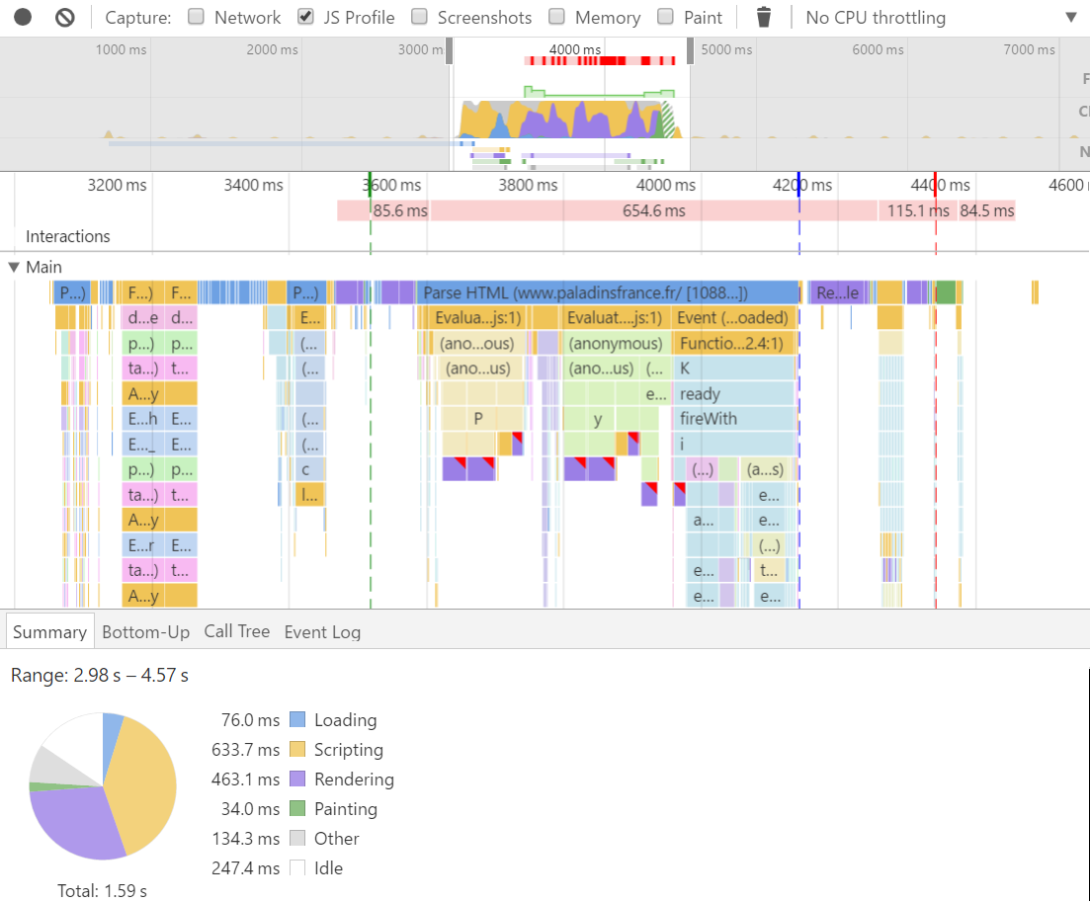Select the fireWith call frame

pyautogui.click(x=734, y=418)
